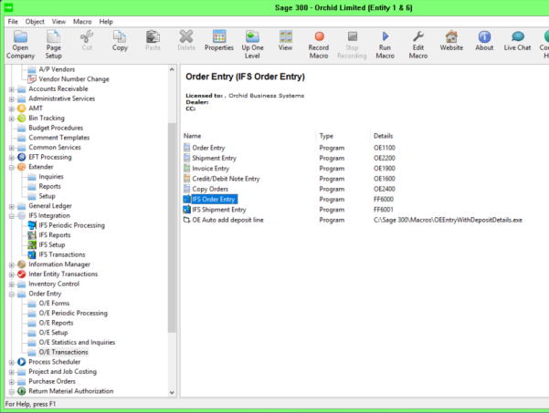This screenshot has width=549, height=413.
Task: Expand the EFT Processing node
Action: click(x=12, y=158)
